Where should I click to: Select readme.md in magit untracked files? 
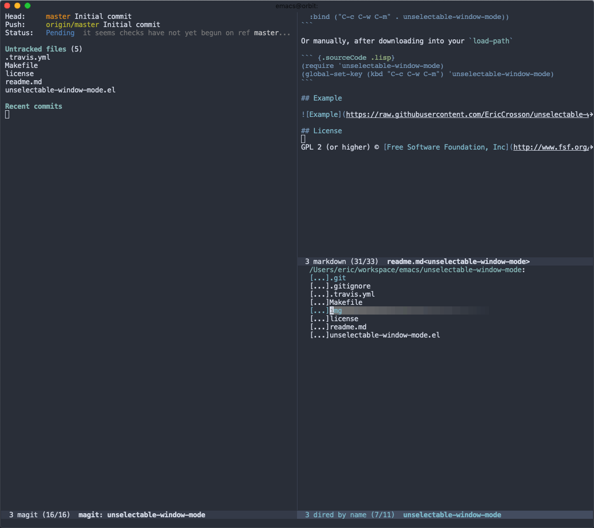pos(23,82)
